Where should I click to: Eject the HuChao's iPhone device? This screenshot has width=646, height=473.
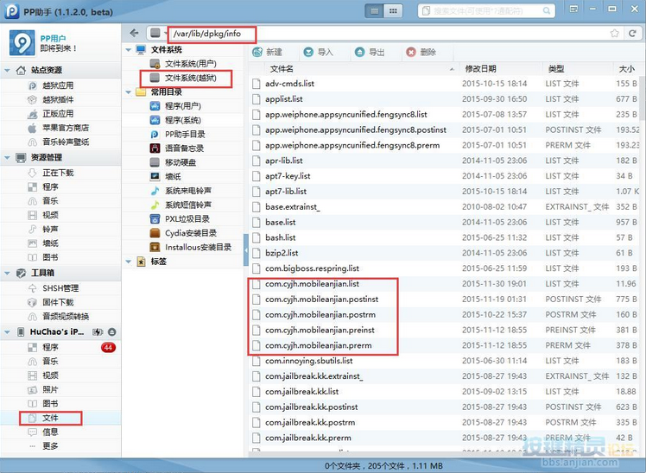click(112, 332)
